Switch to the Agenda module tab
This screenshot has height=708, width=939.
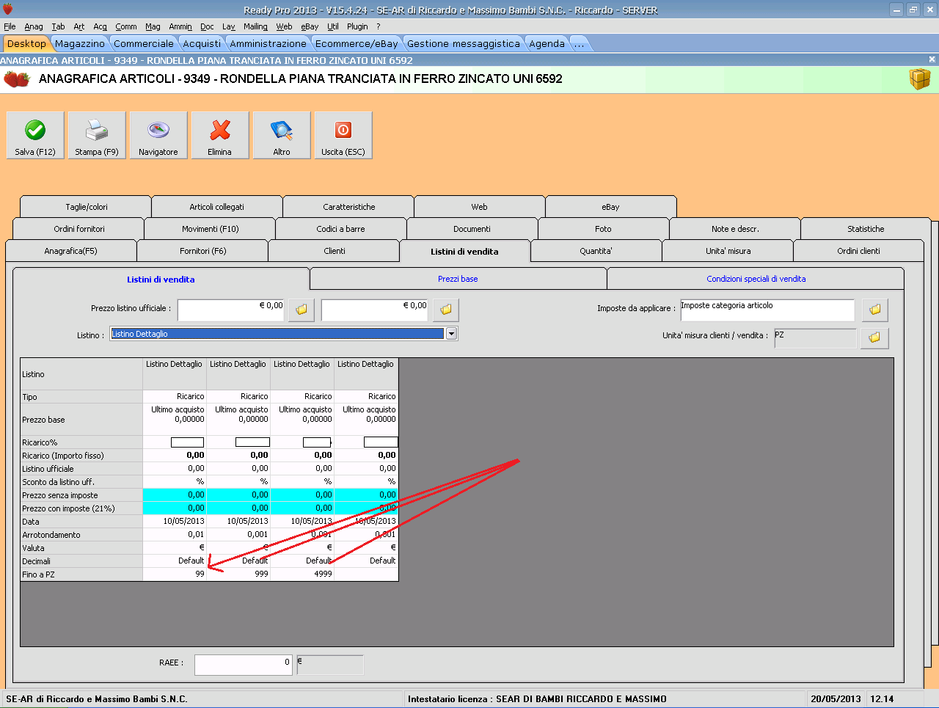(x=547, y=44)
